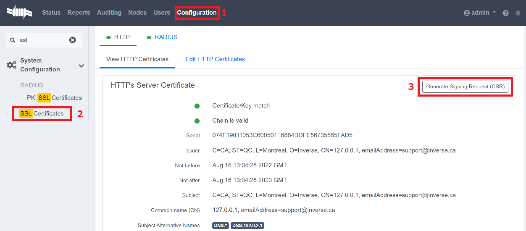Viewport: 526px width, 231px height.
Task: Open the Reports section
Action: pos(79,13)
